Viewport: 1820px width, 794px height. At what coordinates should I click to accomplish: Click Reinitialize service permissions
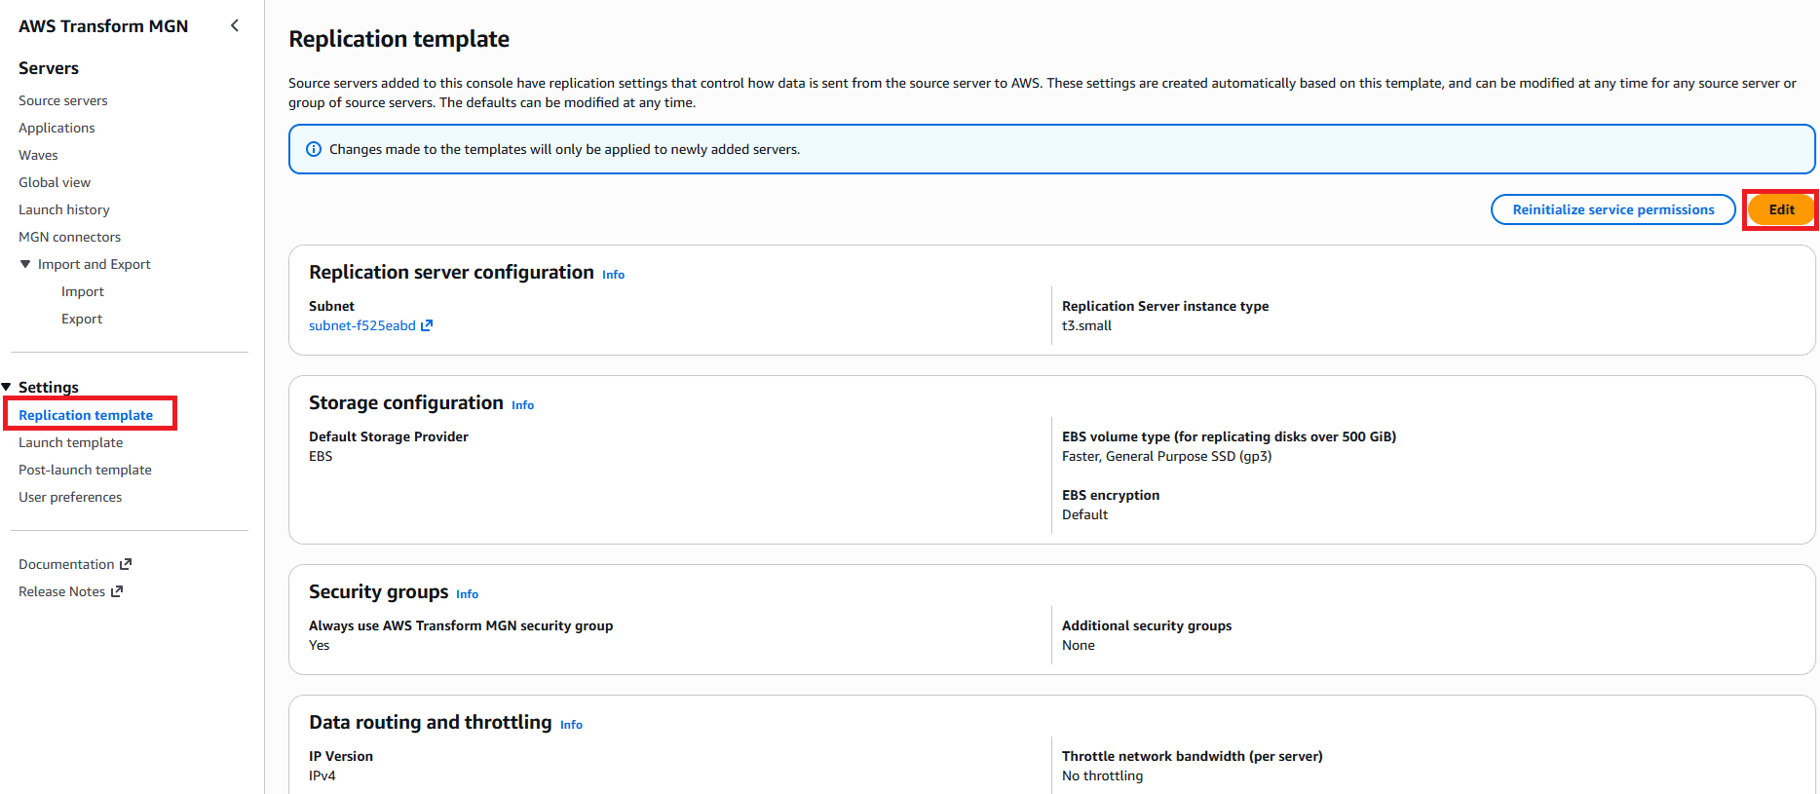(x=1613, y=209)
